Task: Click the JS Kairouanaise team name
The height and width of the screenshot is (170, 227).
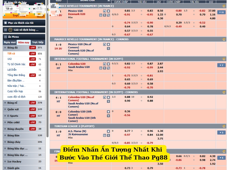Action: pyautogui.click(x=78, y=134)
